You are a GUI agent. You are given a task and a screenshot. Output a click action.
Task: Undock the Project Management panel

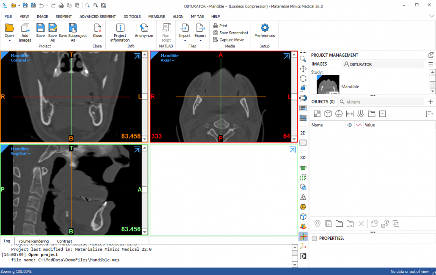[x=431, y=55]
